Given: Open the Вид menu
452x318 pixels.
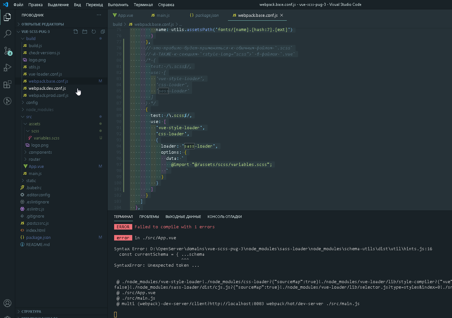Looking at the screenshot, I should click(x=77, y=5).
